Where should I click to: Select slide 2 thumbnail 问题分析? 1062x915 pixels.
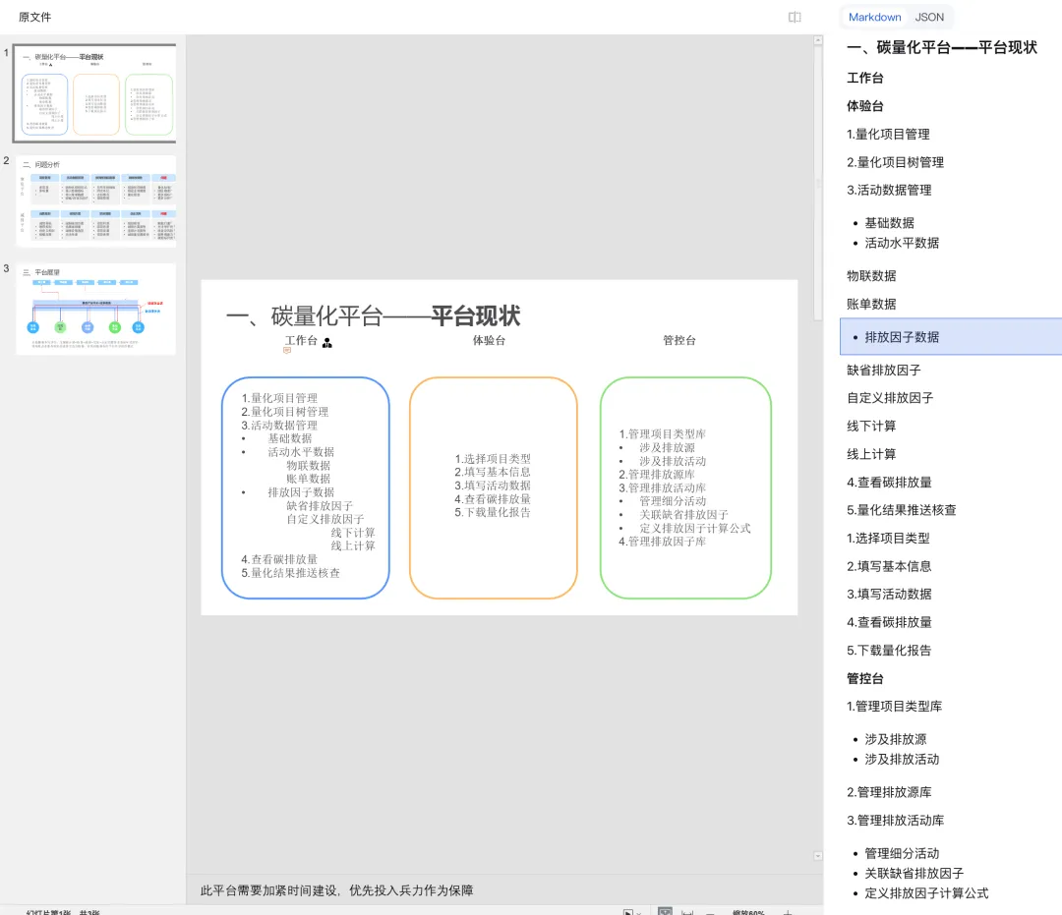coord(95,201)
